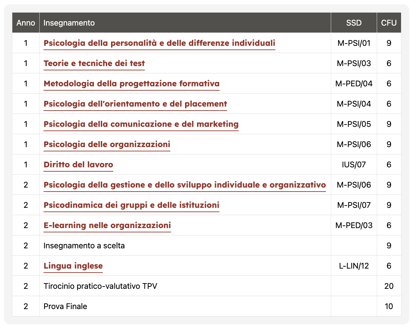
Task: Select the Prova Finale row text
Action: [x=65, y=306]
